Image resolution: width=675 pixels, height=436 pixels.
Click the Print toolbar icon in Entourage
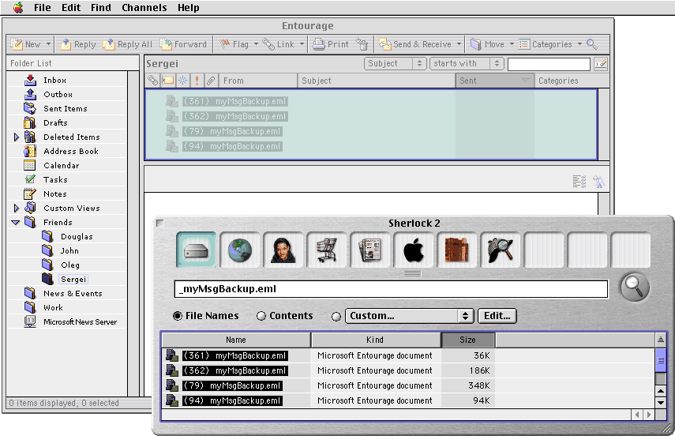click(330, 44)
